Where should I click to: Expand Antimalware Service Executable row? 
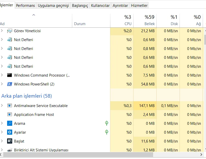(x=2, y=105)
